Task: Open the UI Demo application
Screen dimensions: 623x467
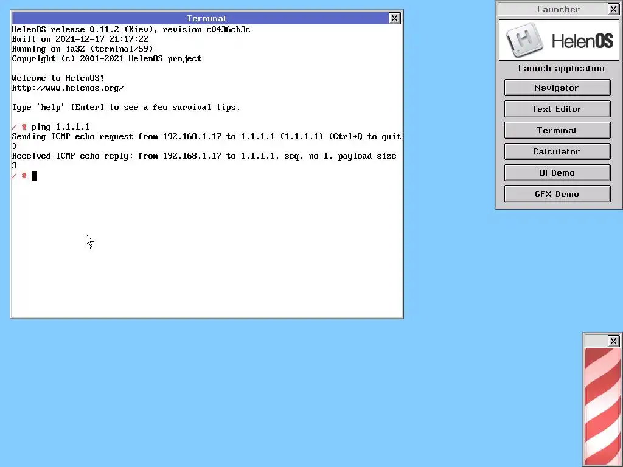Action: pos(557,173)
